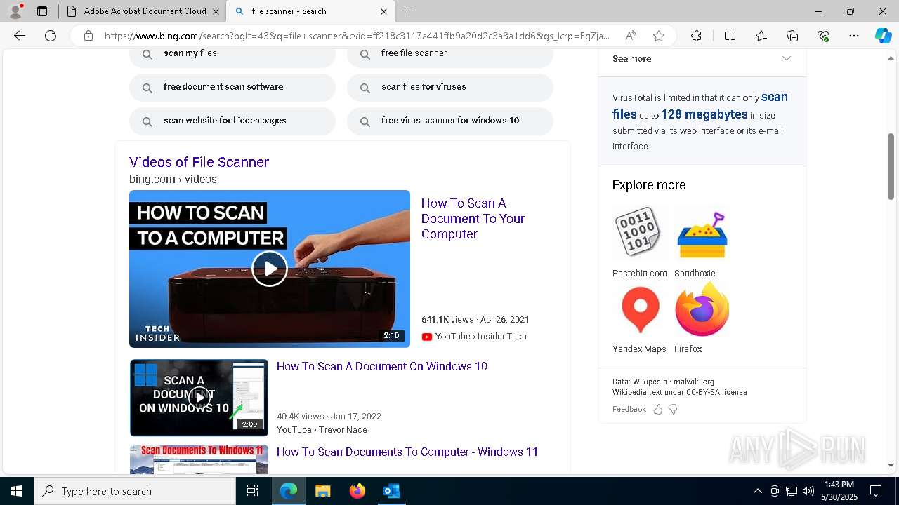Open the tab actions menu icon
899x505 pixels.
(x=42, y=11)
